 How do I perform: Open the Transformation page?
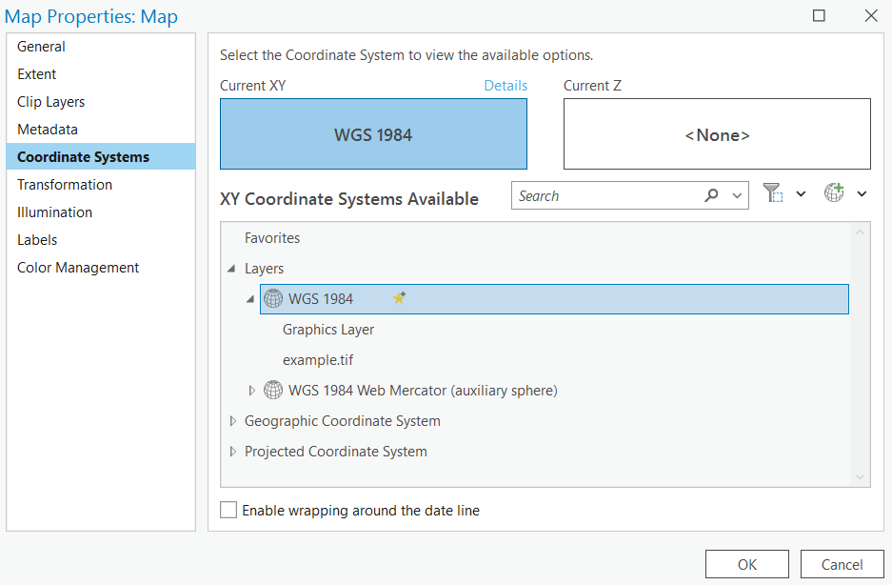[x=65, y=185]
